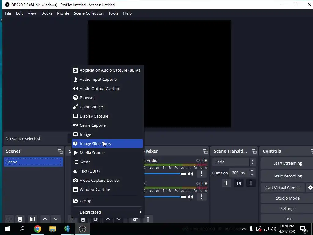Decrease the transition duration value
This screenshot has height=235, width=313.
click(252, 175)
